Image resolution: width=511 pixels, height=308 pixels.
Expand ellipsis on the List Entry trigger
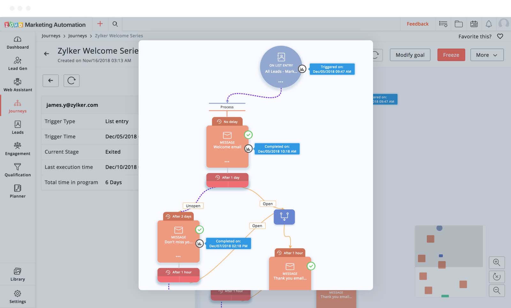click(280, 82)
